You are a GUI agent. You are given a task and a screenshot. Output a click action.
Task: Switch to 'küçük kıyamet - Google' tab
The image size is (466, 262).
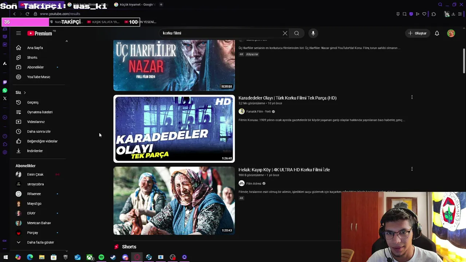tap(134, 4)
